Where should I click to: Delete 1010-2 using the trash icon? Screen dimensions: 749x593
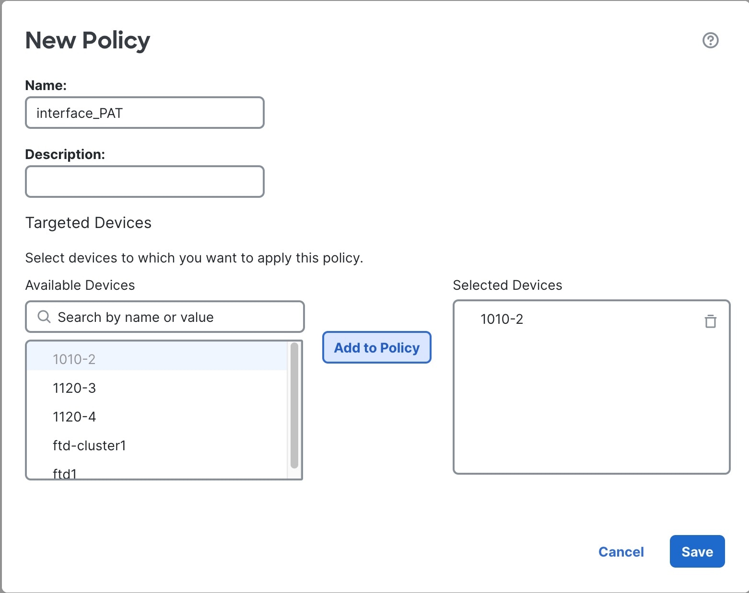pyautogui.click(x=710, y=321)
